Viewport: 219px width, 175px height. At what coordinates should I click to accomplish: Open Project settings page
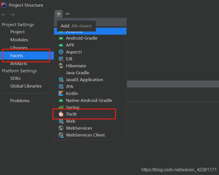17,32
